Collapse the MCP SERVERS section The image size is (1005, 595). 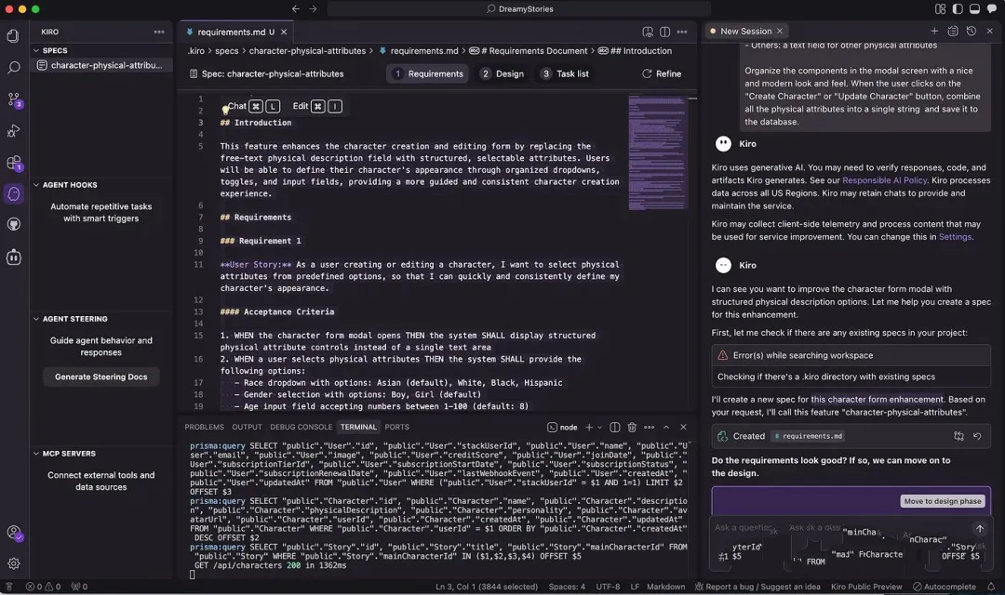[x=36, y=454]
